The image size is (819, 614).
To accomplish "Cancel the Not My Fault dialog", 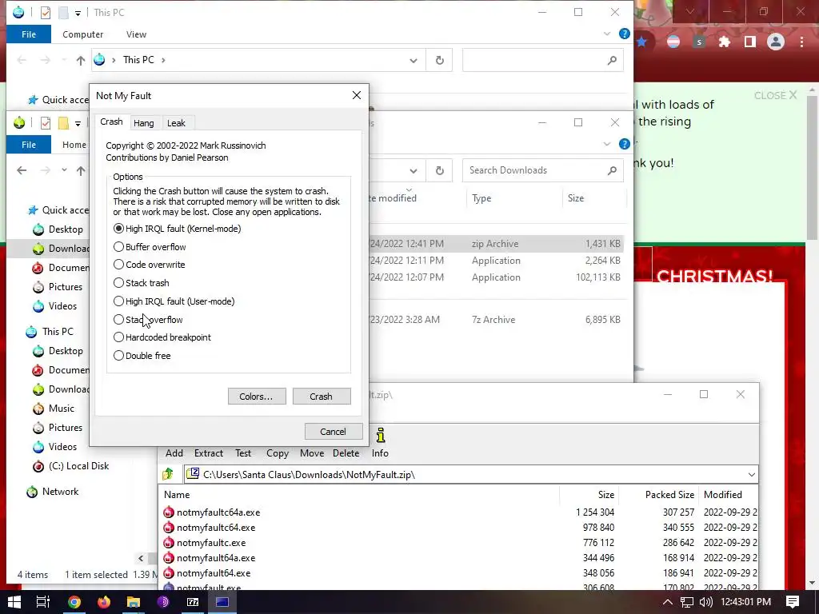I will pos(334,432).
